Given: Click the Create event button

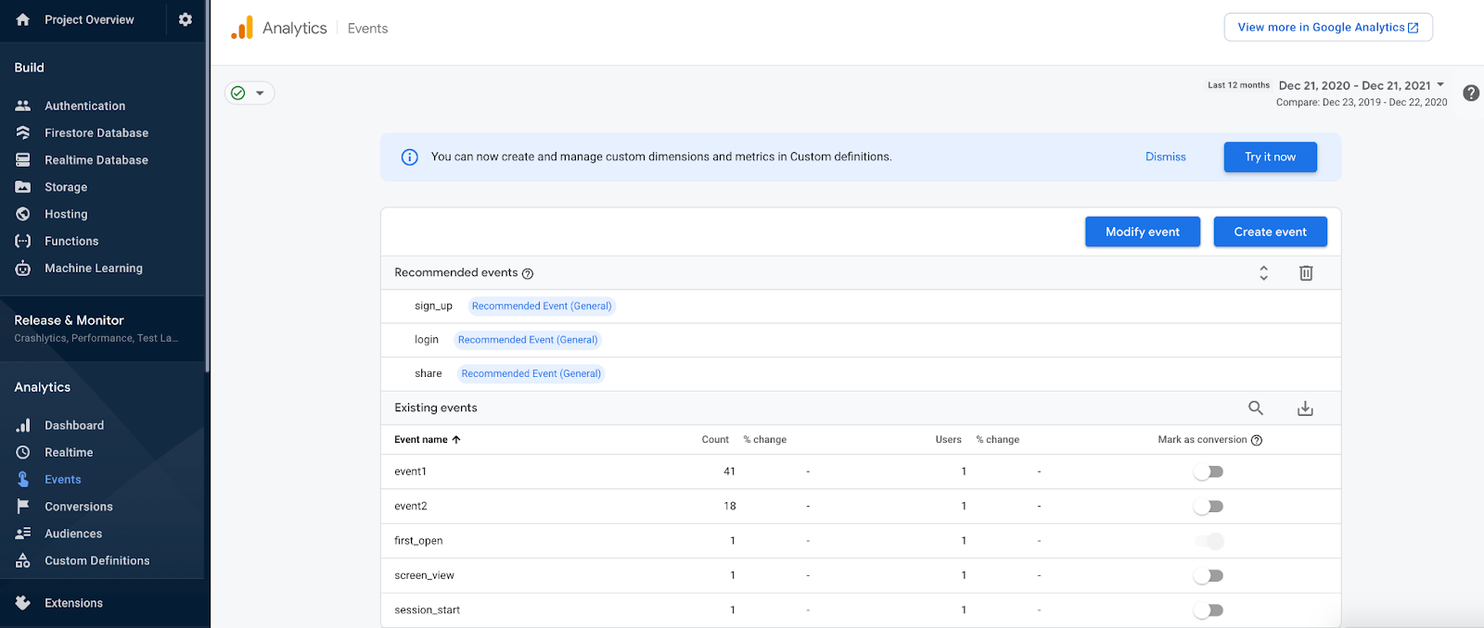Looking at the screenshot, I should point(1270,232).
